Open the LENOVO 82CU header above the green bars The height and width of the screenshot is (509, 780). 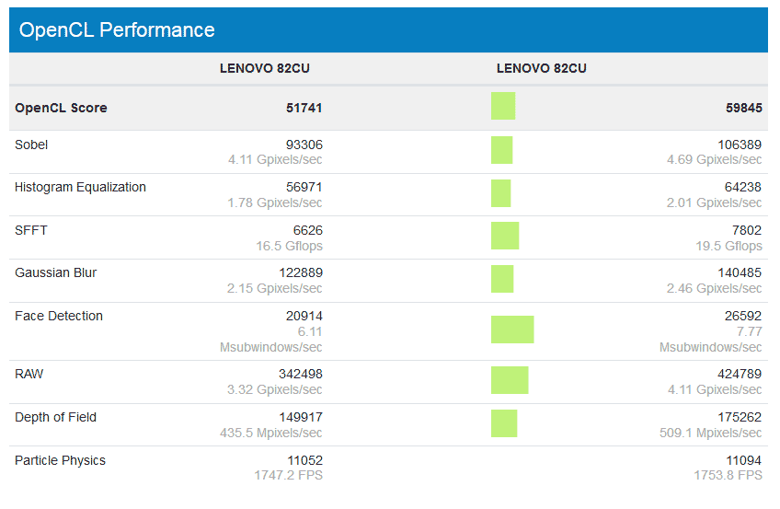(x=541, y=68)
